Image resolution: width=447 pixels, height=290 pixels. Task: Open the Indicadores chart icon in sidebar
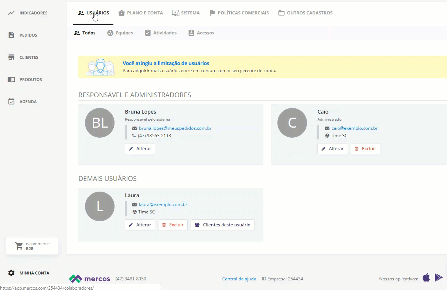coord(11,13)
